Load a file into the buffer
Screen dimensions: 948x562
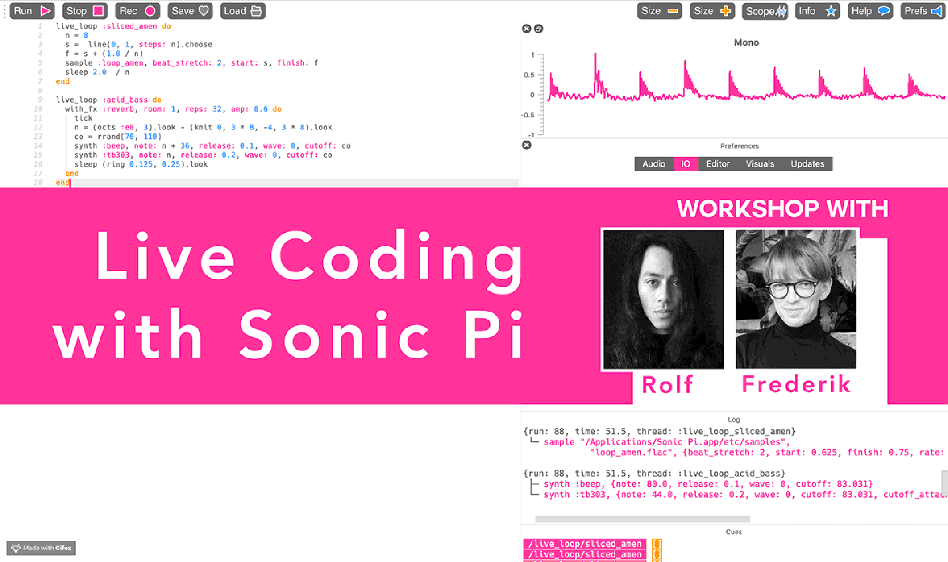242,11
